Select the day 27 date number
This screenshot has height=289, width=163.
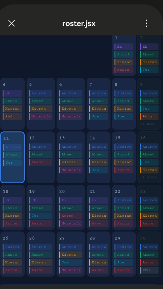click(x=62, y=238)
